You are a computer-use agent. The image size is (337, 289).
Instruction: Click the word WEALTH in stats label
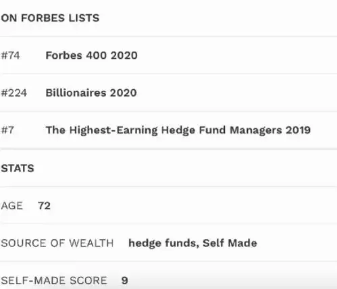(91, 243)
